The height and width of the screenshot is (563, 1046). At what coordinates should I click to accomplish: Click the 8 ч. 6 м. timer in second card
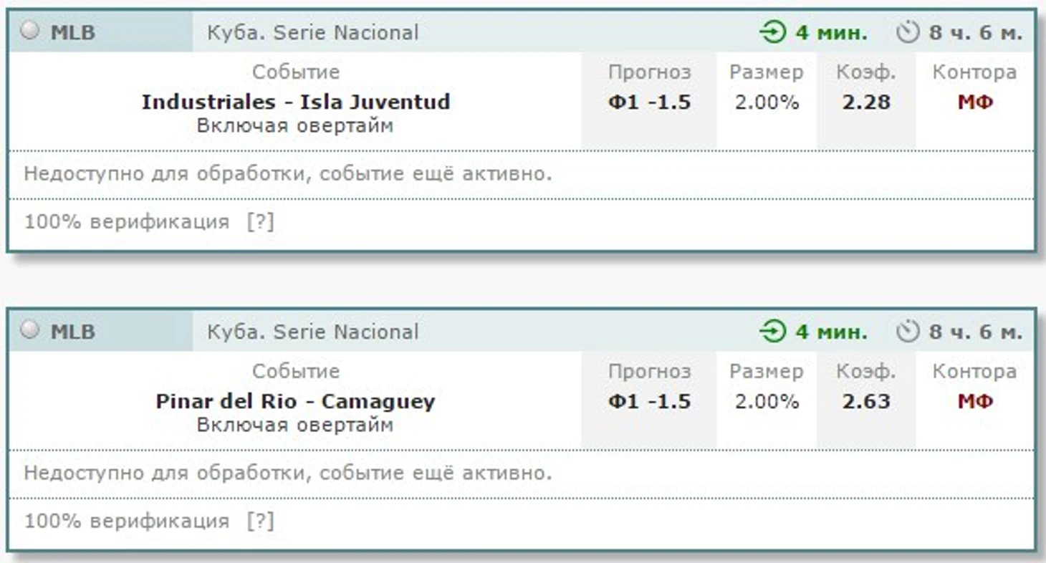pyautogui.click(x=975, y=332)
